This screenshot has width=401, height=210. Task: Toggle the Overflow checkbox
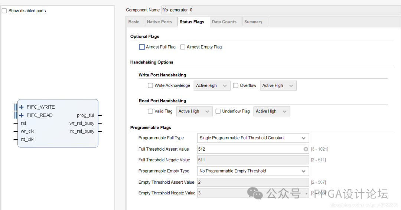click(x=236, y=86)
